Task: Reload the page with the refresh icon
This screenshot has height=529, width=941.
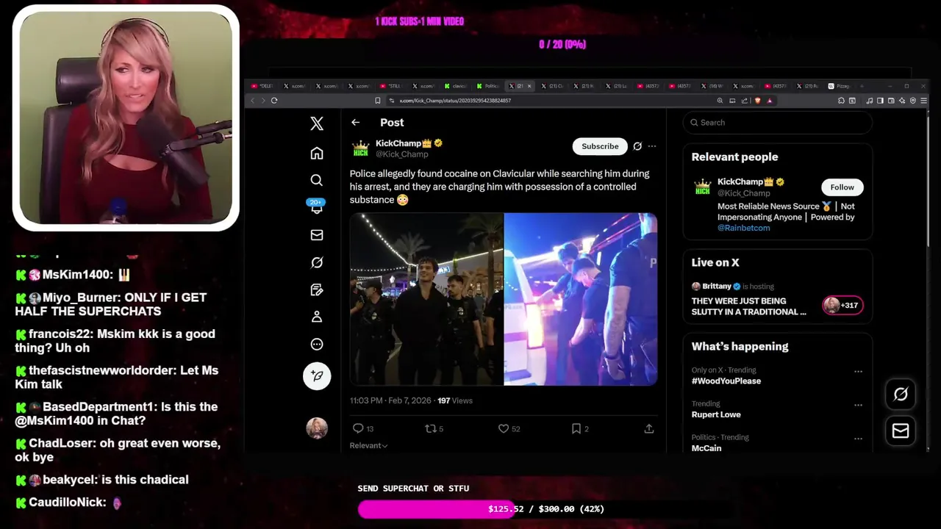Action: pyautogui.click(x=274, y=101)
